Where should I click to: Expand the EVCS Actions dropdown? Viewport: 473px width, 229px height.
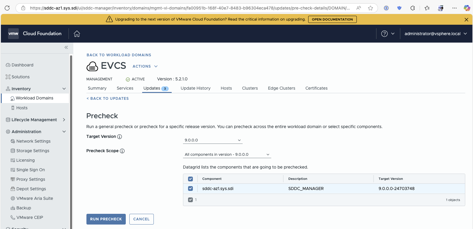click(x=145, y=66)
